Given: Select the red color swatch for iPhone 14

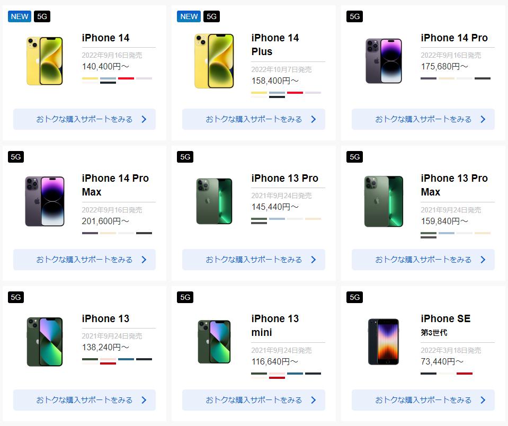Looking at the screenshot, I should coord(126,78).
